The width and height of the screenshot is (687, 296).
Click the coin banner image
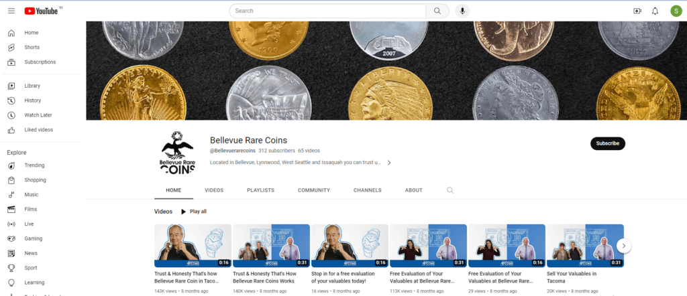[x=386, y=70]
